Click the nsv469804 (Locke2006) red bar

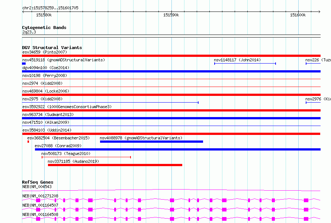point(171,95)
